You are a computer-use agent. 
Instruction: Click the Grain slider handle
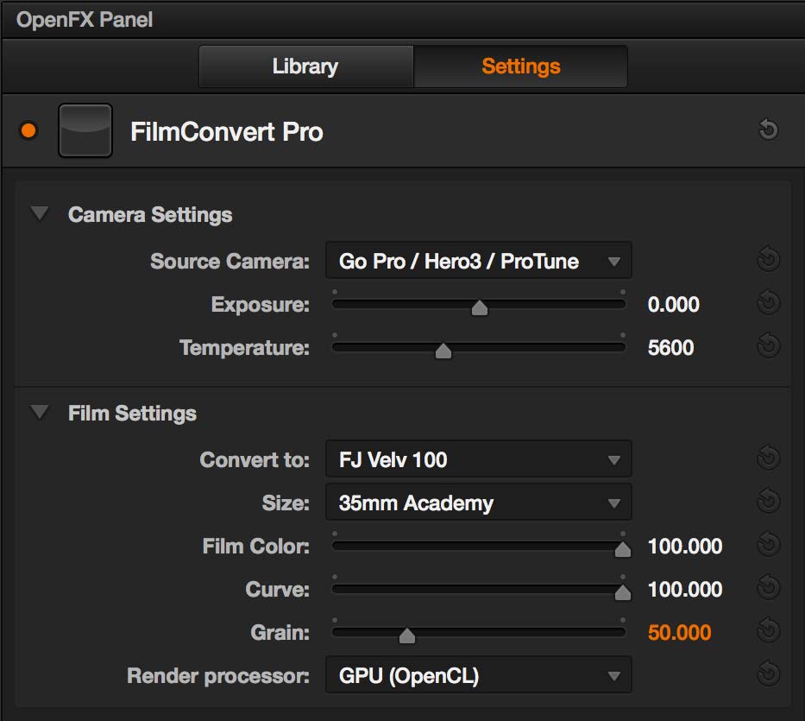click(x=407, y=636)
